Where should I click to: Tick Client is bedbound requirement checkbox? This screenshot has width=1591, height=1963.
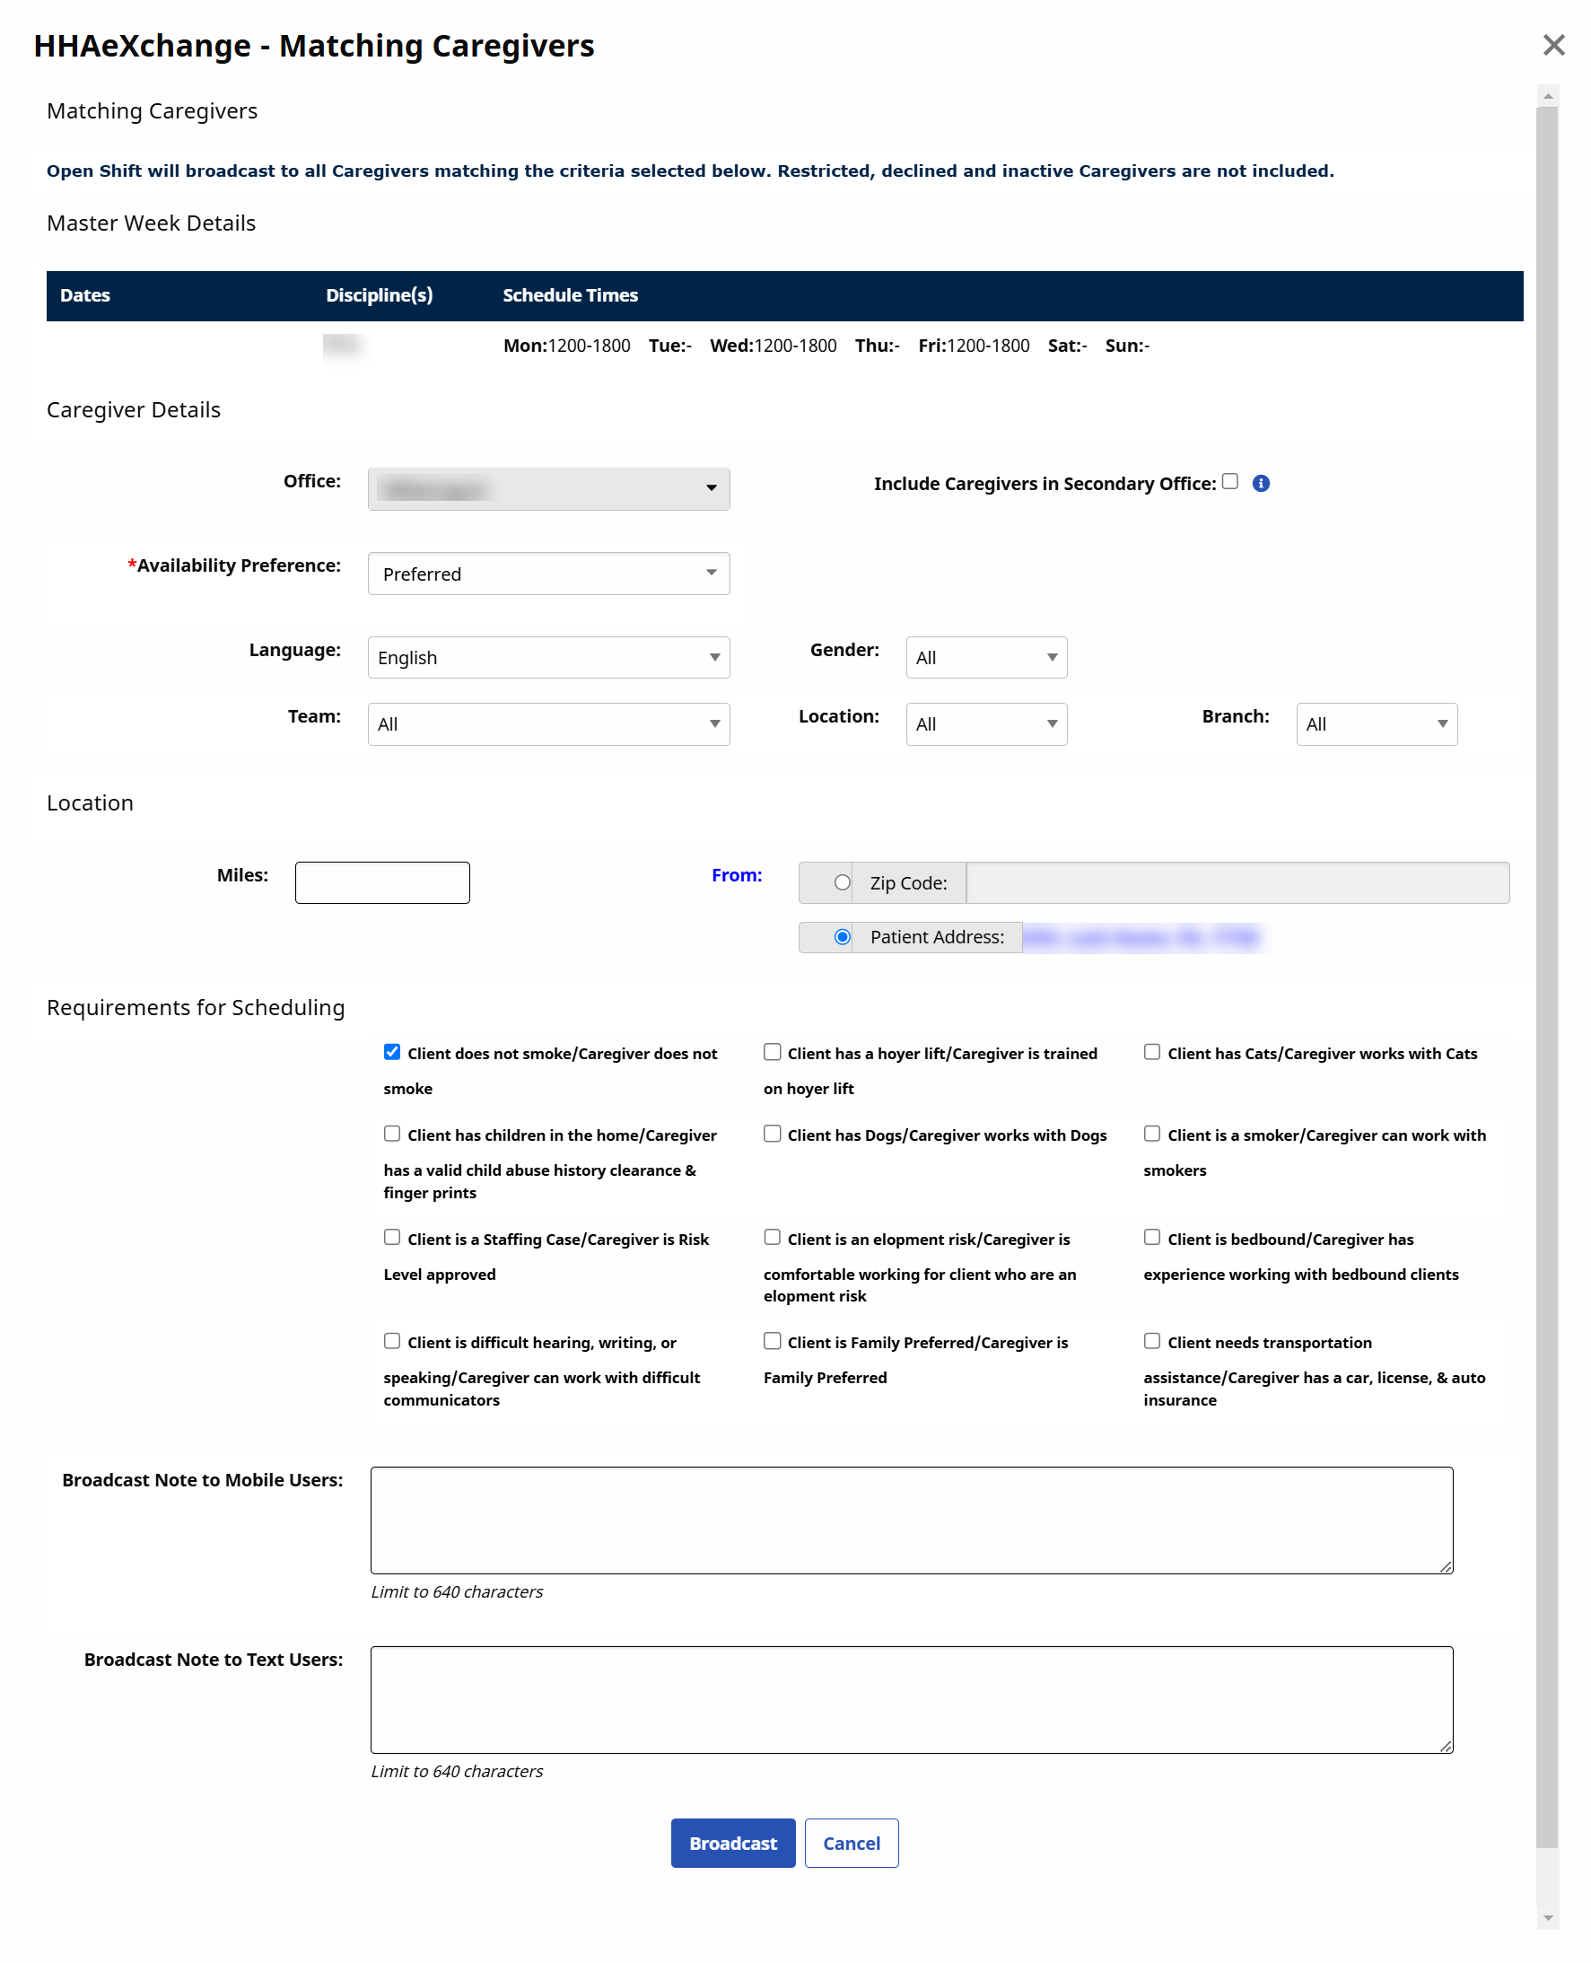click(x=1152, y=1237)
